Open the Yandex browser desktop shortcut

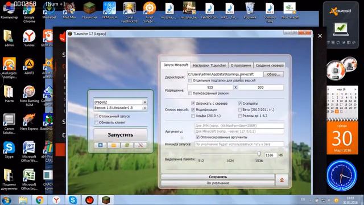point(29,38)
